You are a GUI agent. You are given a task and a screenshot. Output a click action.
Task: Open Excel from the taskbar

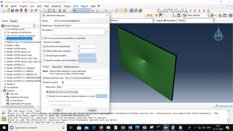pos(123,128)
